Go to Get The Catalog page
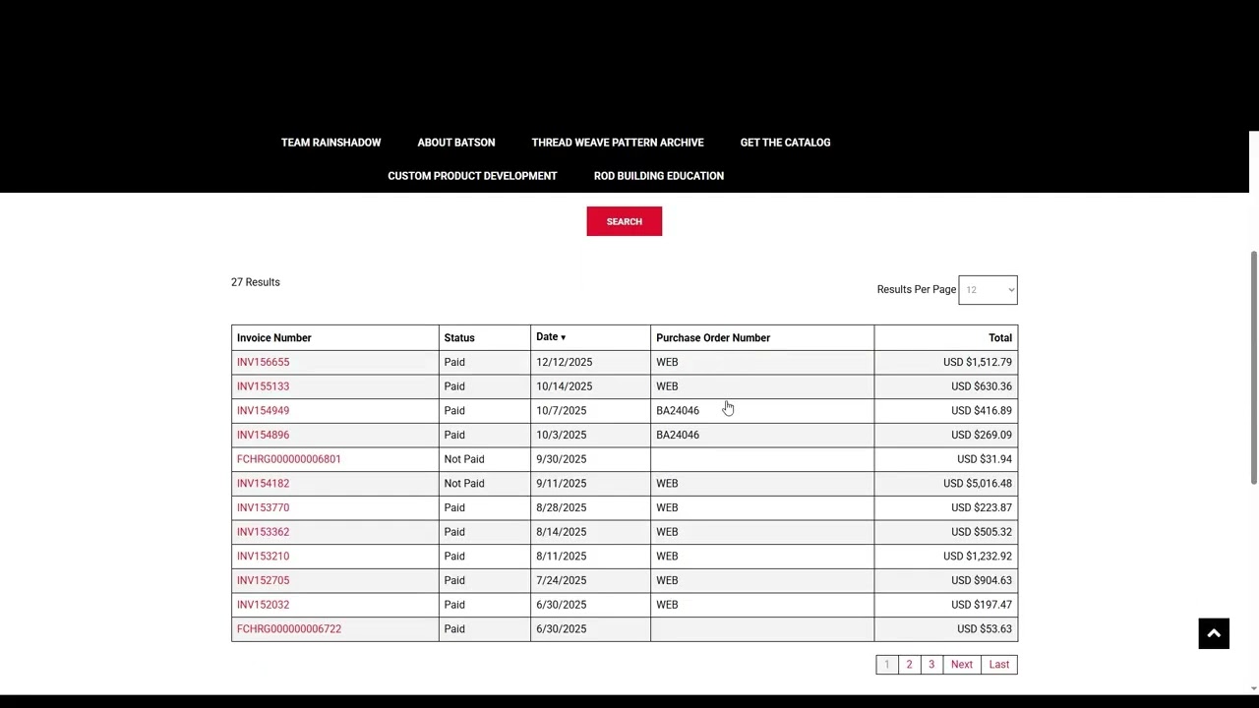 pyautogui.click(x=785, y=143)
